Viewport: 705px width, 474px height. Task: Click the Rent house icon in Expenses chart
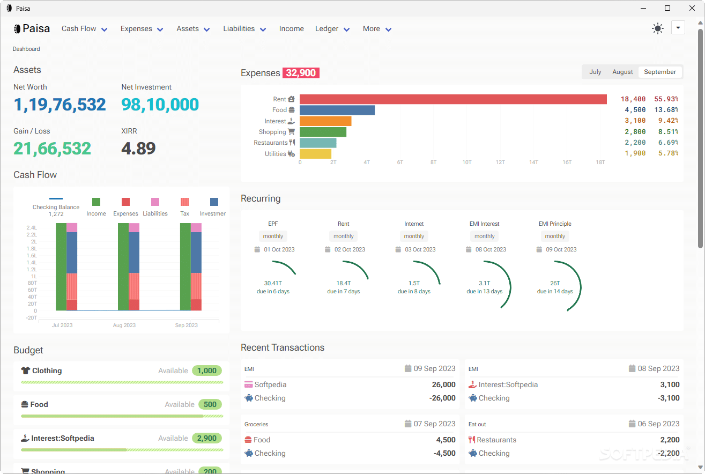tap(292, 99)
